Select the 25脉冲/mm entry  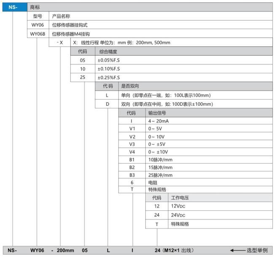[161, 175]
